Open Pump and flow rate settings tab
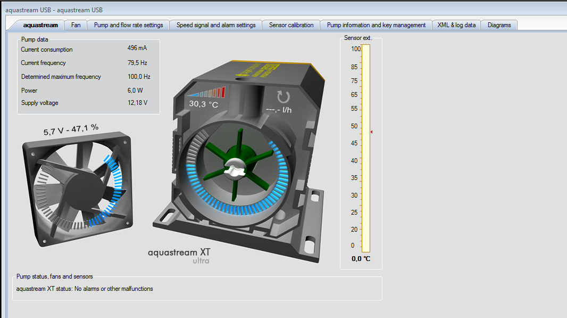The height and width of the screenshot is (318, 567). pyautogui.click(x=128, y=25)
